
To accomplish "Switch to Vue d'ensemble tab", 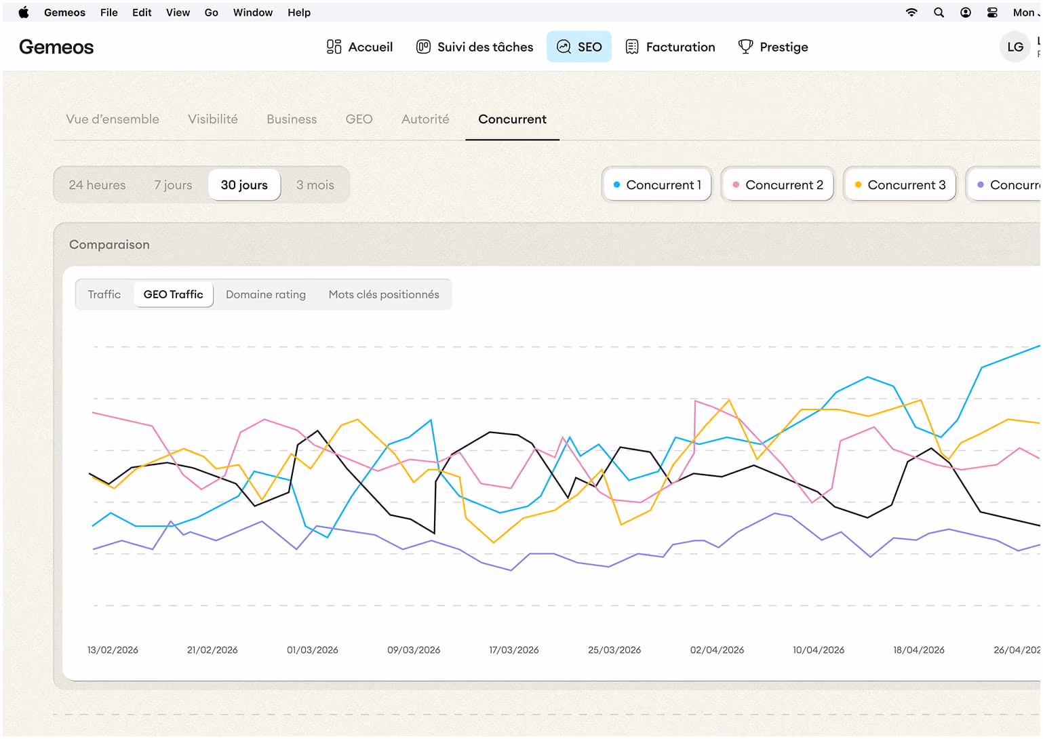I will pyautogui.click(x=113, y=119).
